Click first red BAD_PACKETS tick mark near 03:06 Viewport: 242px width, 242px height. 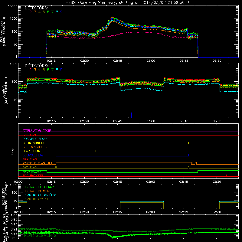164,175
